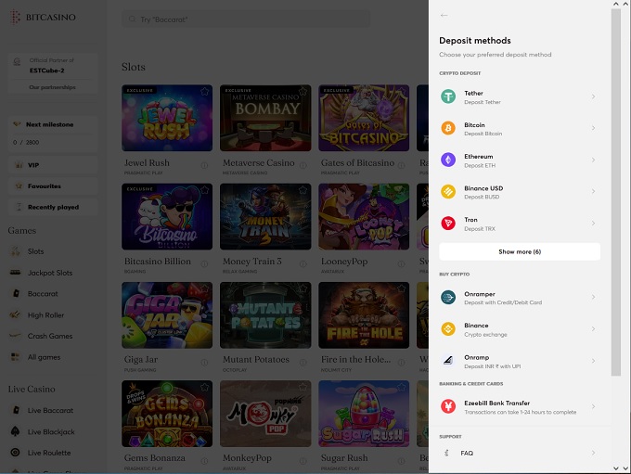Click the Onramper logo icon
The image size is (631, 474).
(x=448, y=298)
